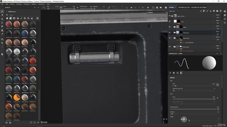Image resolution: width=227 pixels, height=127 pixels.
Task: Click the symmetry icon in top toolbar
Action: pyautogui.click(x=132, y=7)
